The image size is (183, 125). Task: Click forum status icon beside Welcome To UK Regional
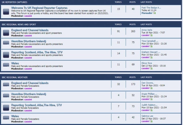[x=6, y=12]
